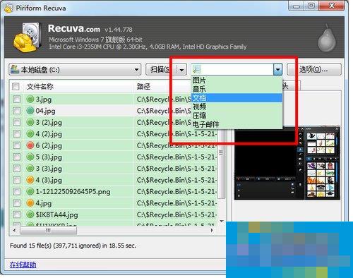353x278 pixels.
Task: Select 视频 from the filter list
Action: tap(237, 107)
